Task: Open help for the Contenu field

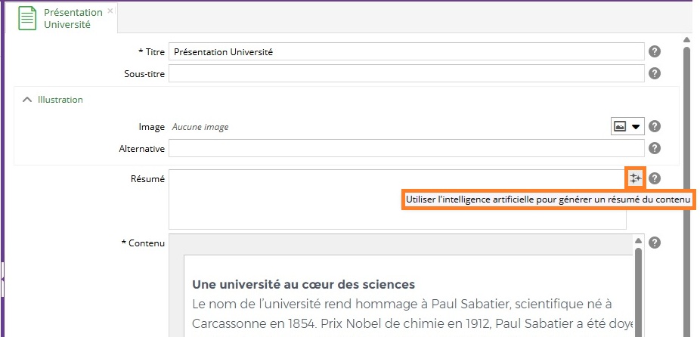Action: (655, 243)
